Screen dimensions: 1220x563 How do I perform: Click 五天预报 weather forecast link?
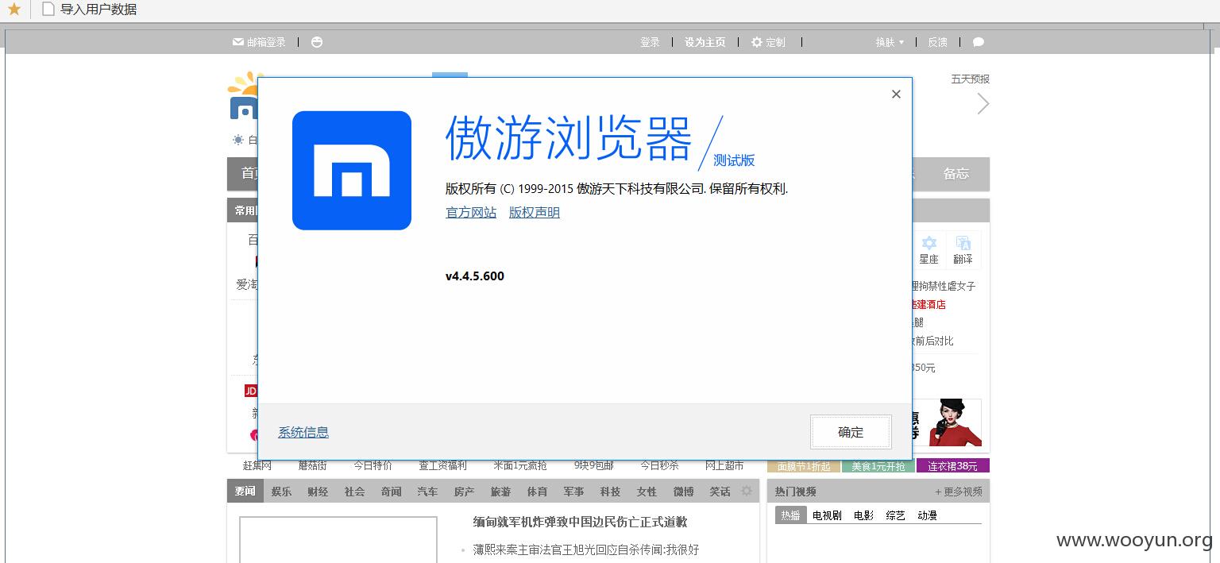click(x=971, y=79)
